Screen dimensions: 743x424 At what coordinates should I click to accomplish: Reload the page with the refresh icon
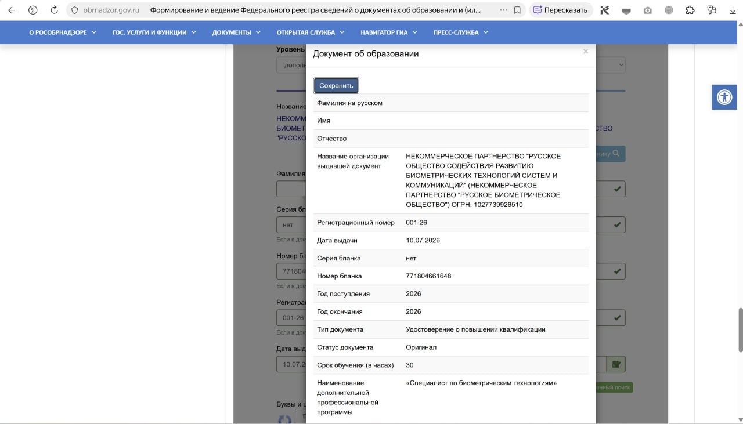54,10
